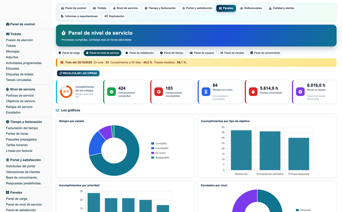Click the globe icon beside Portal y satisfacción in sidebar
The height and width of the screenshot is (212, 343).
click(x=8, y=160)
